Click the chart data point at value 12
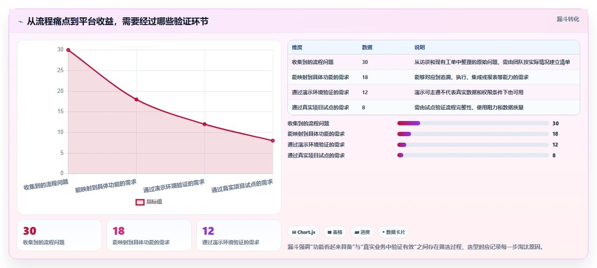 204,124
